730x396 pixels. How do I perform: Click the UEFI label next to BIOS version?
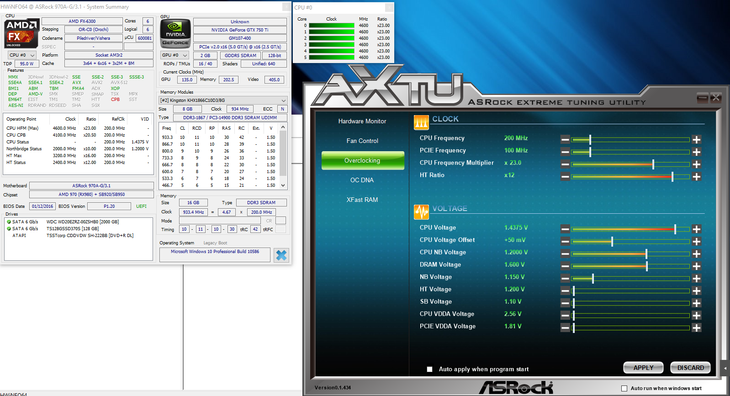141,206
